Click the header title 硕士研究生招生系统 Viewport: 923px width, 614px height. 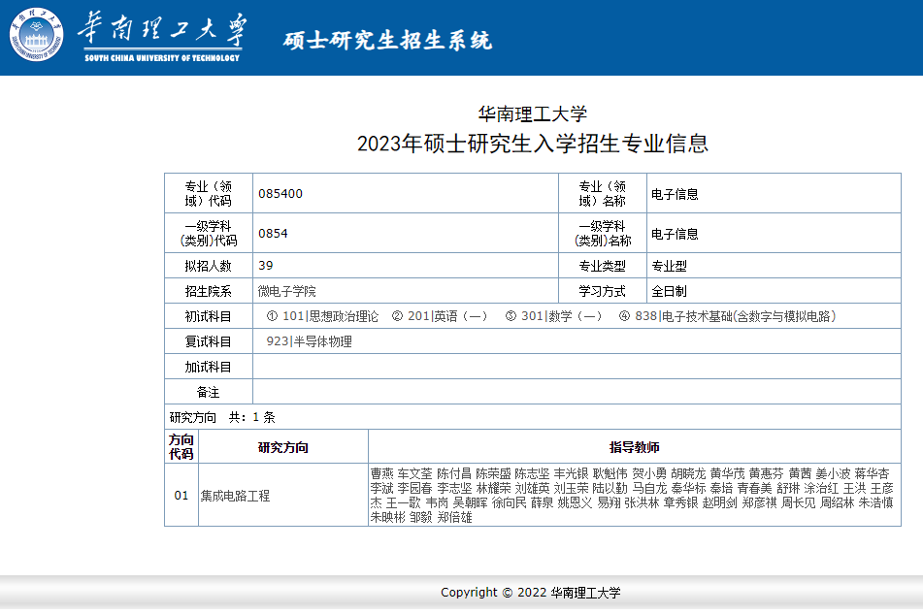click(x=387, y=41)
